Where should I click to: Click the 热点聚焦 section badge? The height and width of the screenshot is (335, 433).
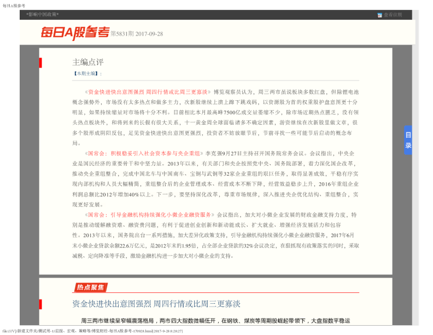pos(90,287)
